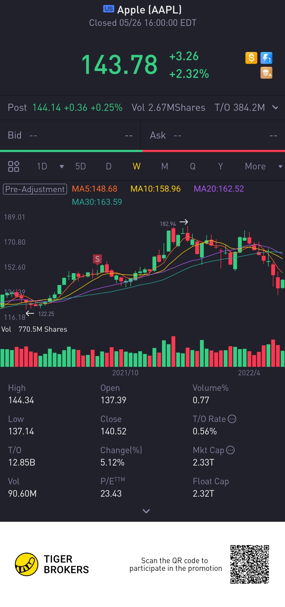Tap the Low 137.14 value
Screen dimensions: 285x607
tap(21, 431)
